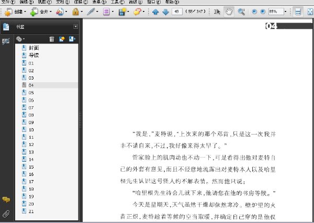Image resolution: width=314 pixels, height=223 pixels.
Task: Pick the Marquee Zoom magnifier tool
Action: [241, 12]
